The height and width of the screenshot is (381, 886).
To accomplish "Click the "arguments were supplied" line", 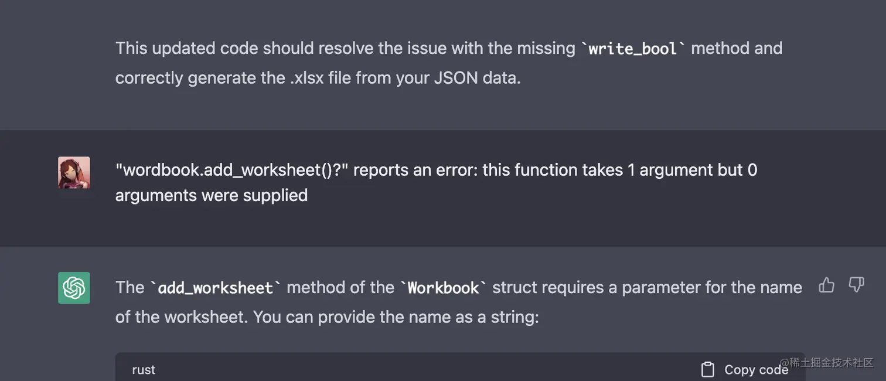I will (x=212, y=195).
